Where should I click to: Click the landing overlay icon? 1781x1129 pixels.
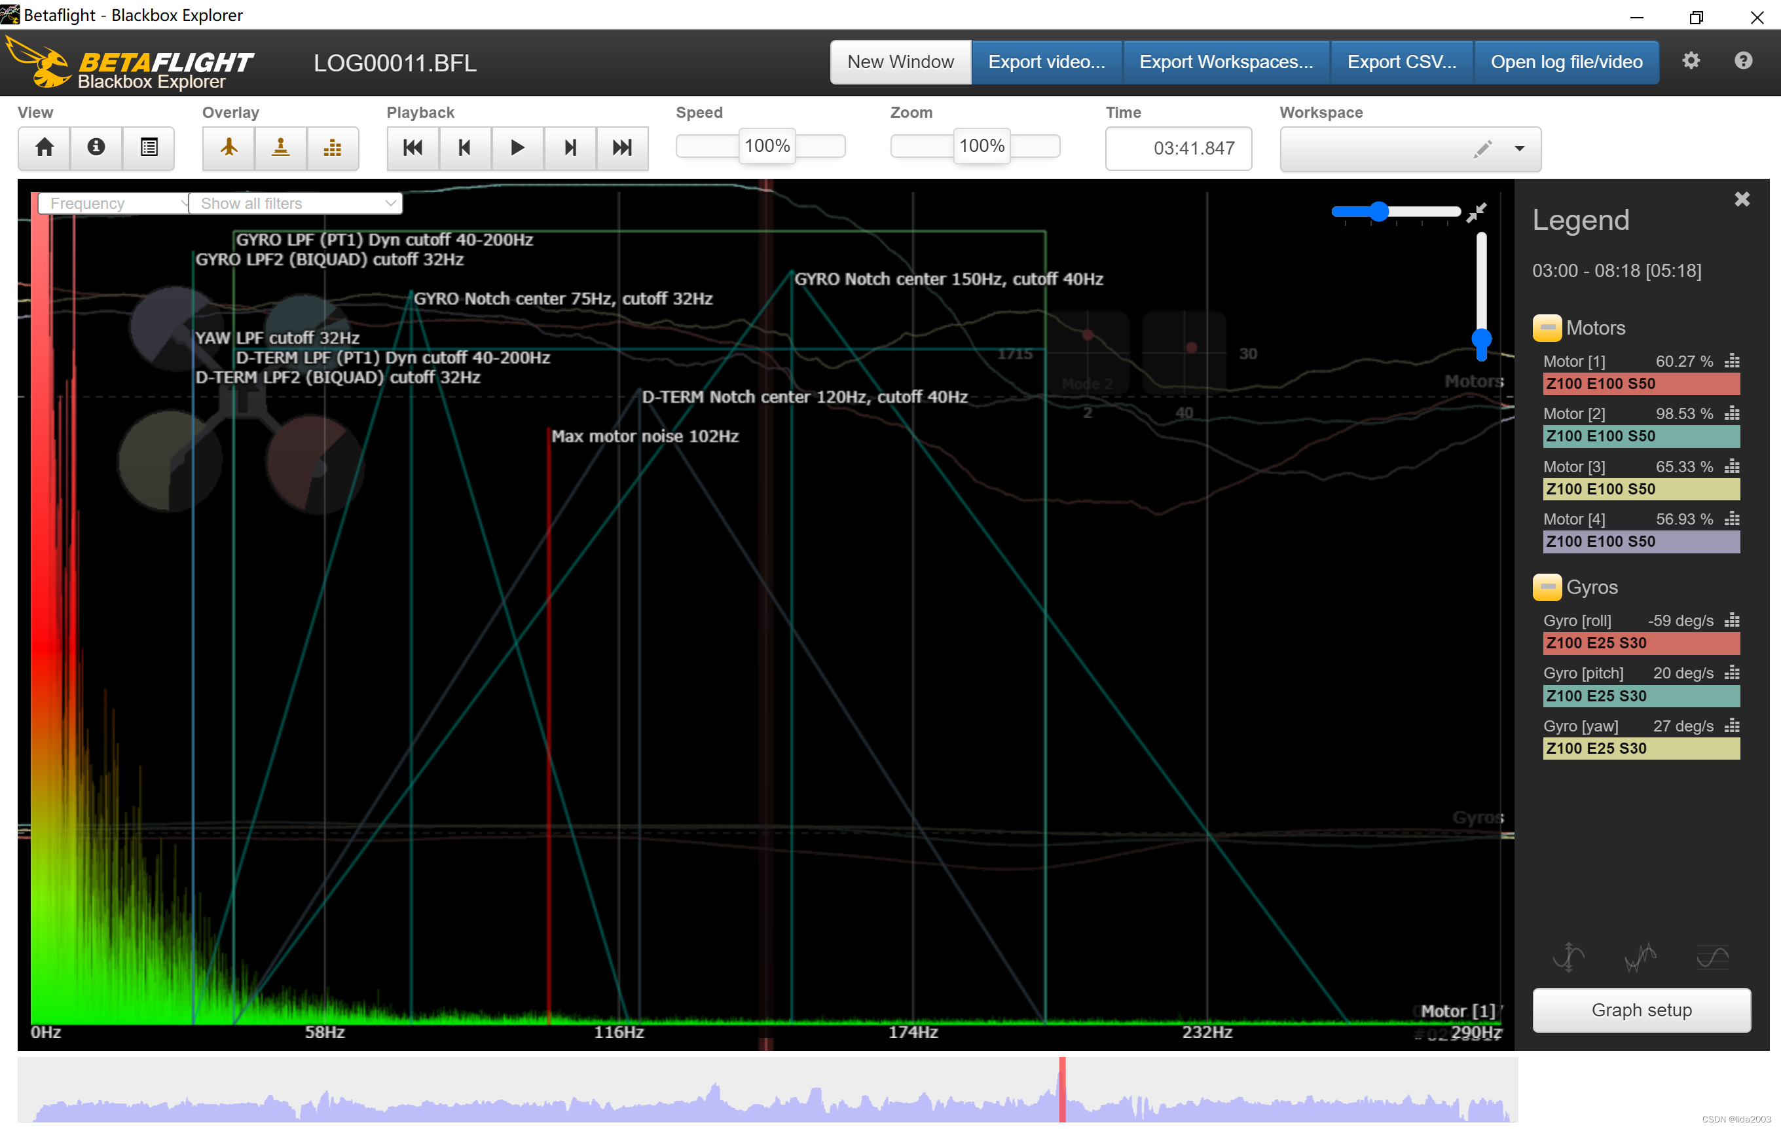click(x=280, y=147)
